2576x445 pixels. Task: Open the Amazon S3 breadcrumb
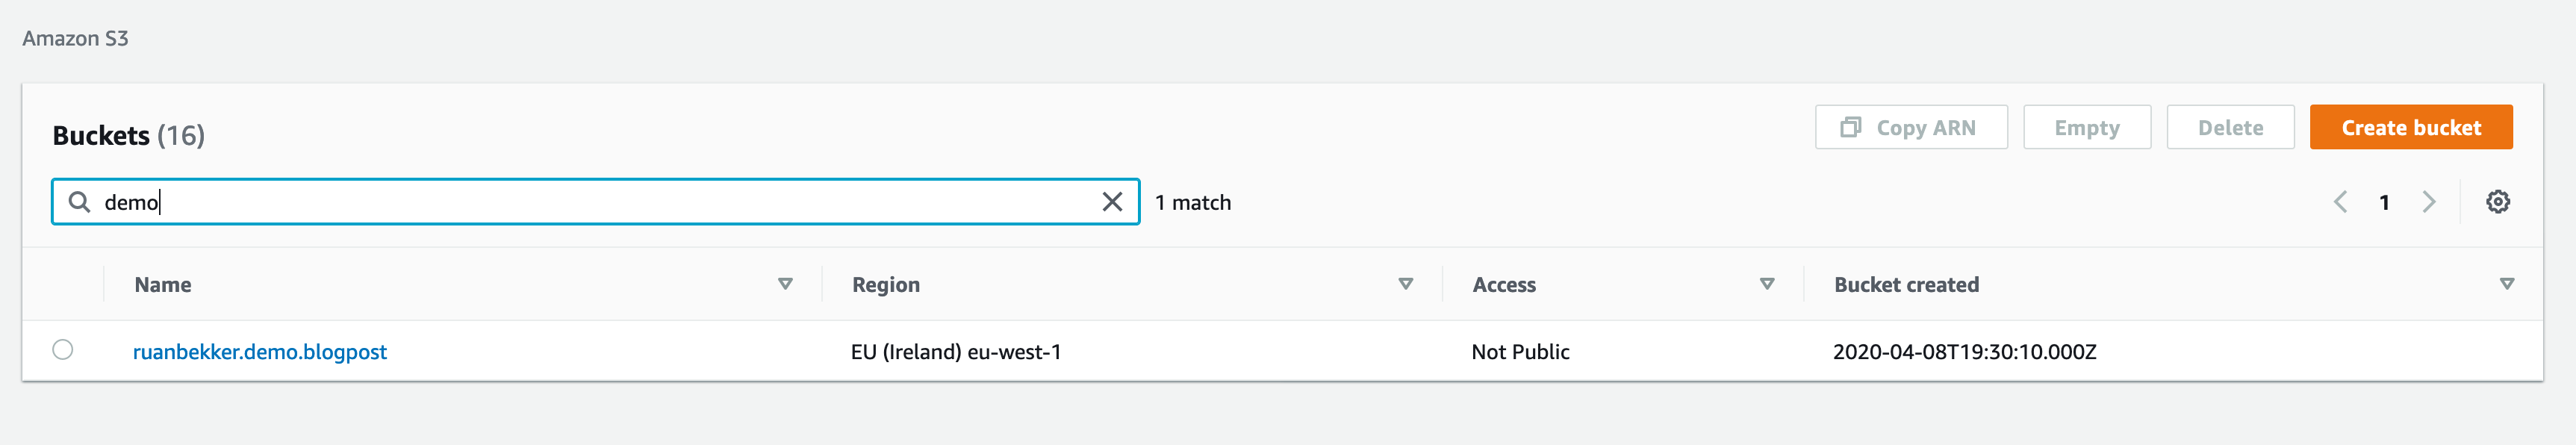point(76,38)
